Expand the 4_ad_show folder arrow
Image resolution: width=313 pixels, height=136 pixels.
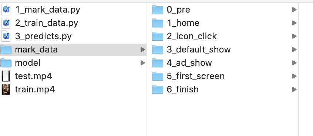click(294, 63)
